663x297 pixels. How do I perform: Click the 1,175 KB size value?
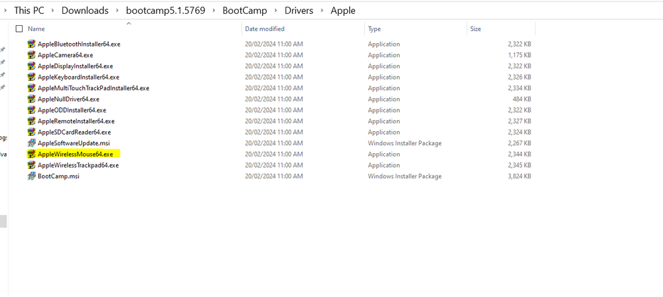[x=520, y=55]
